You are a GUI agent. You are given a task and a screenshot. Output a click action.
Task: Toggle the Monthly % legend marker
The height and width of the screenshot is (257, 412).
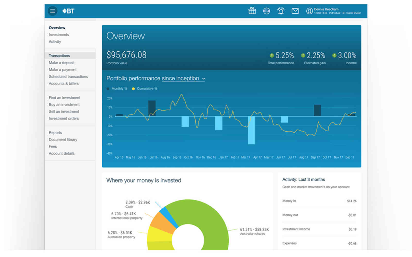(x=108, y=89)
